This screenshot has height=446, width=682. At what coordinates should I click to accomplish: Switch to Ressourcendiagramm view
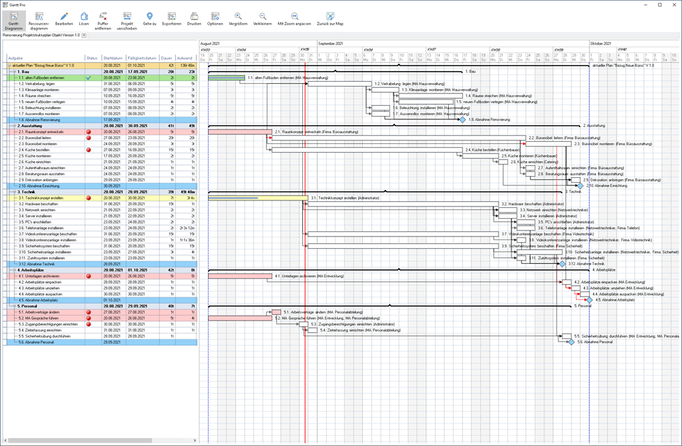(39, 20)
